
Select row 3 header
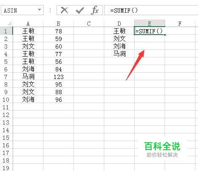pos(6,46)
